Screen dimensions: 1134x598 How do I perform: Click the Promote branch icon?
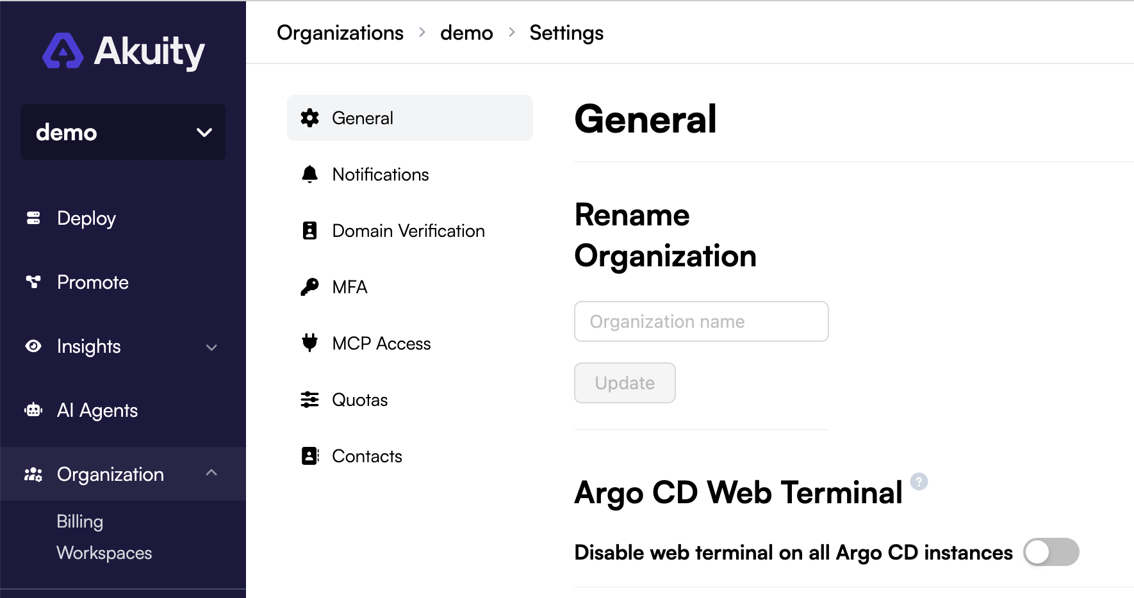[33, 282]
